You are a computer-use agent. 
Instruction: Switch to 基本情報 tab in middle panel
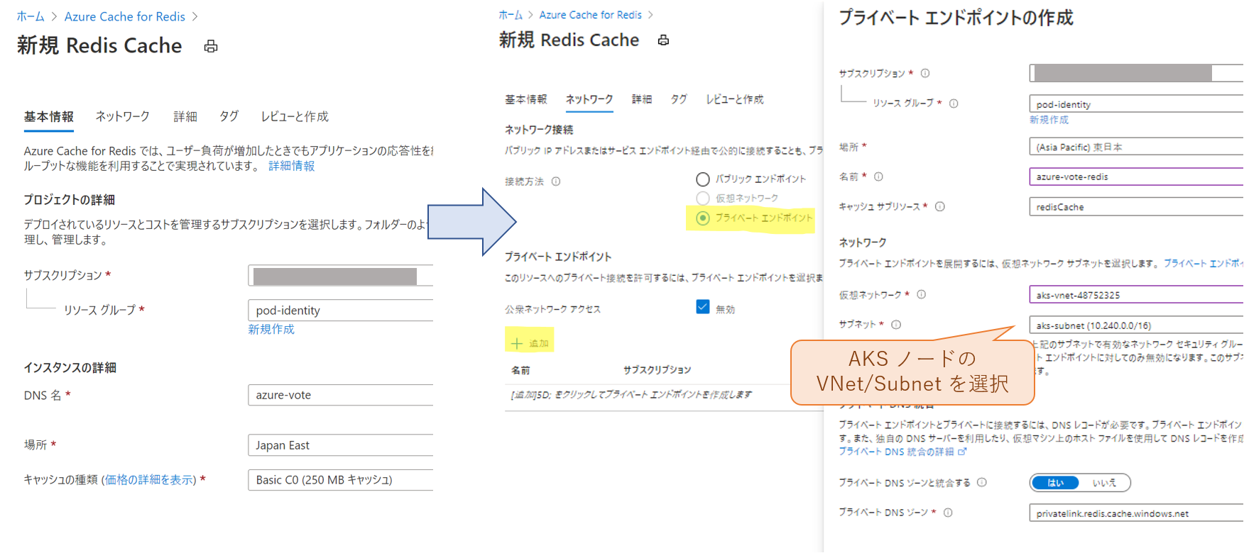click(x=526, y=99)
